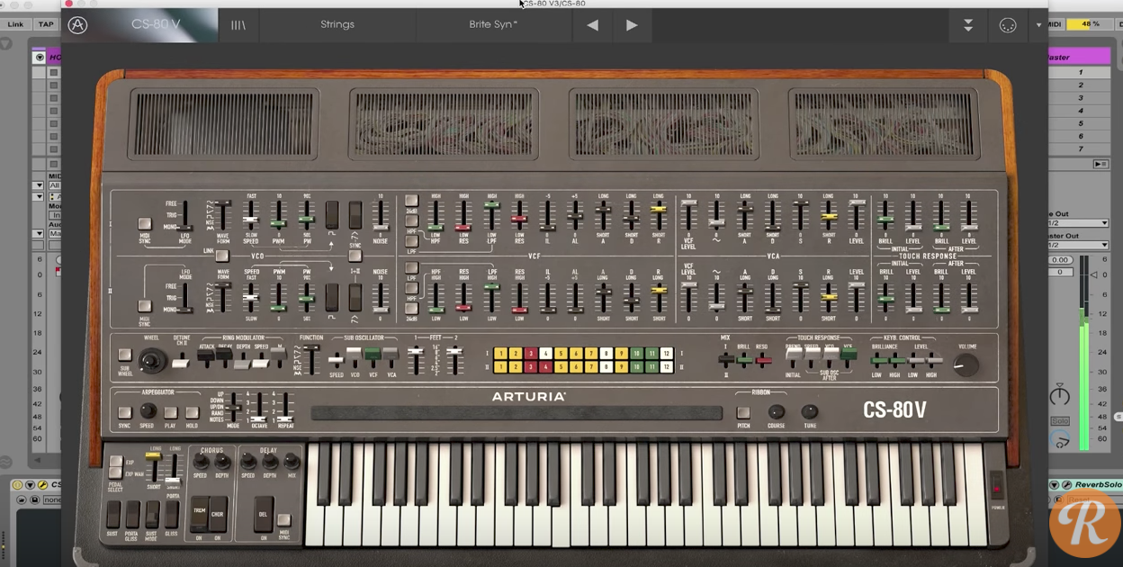Adjust the Arpeggiator Speed knob
The width and height of the screenshot is (1123, 567).
(x=148, y=411)
